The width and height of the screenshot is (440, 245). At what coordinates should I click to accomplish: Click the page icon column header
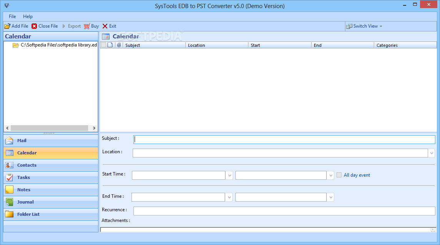110,45
